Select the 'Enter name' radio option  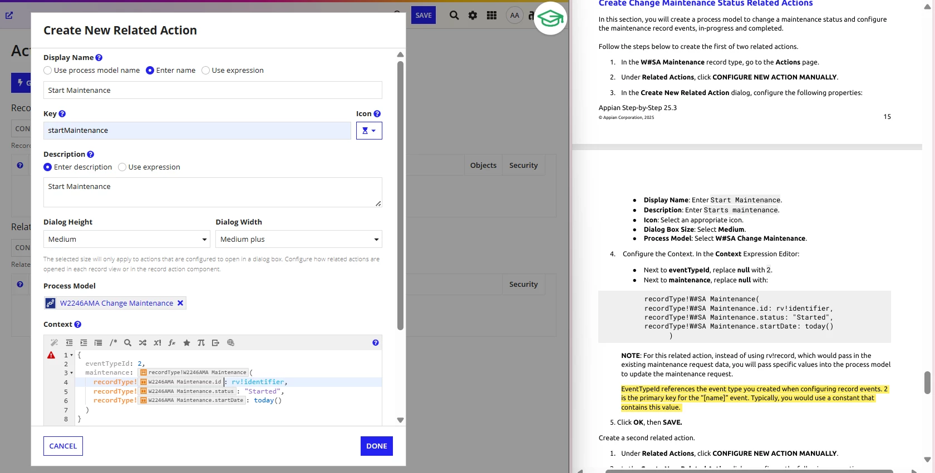[x=150, y=71]
